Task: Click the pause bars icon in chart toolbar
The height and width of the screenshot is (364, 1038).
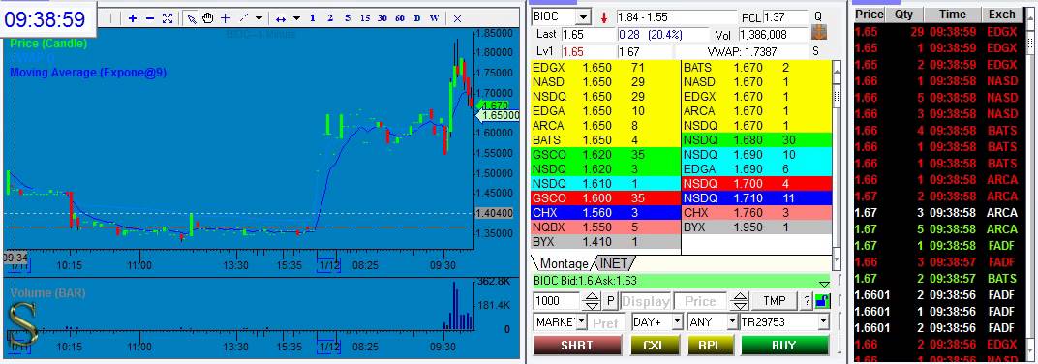Action: [x=109, y=18]
